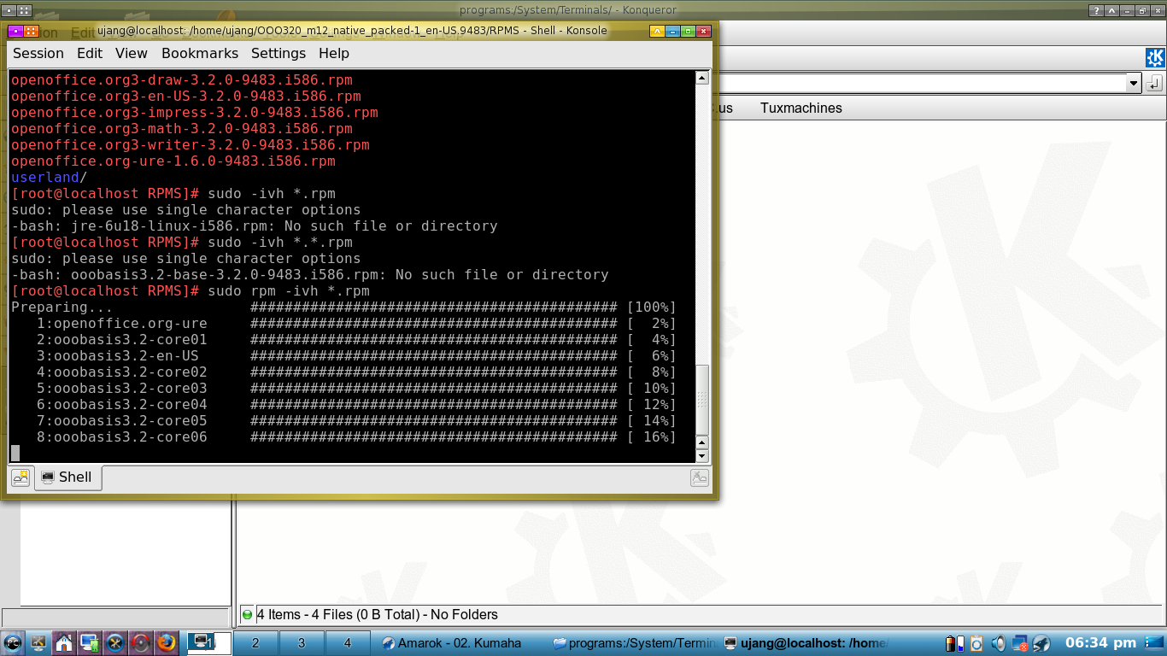Image resolution: width=1167 pixels, height=656 pixels.
Task: Click the 'userland/' directory entry in terminal
Action: (50, 178)
